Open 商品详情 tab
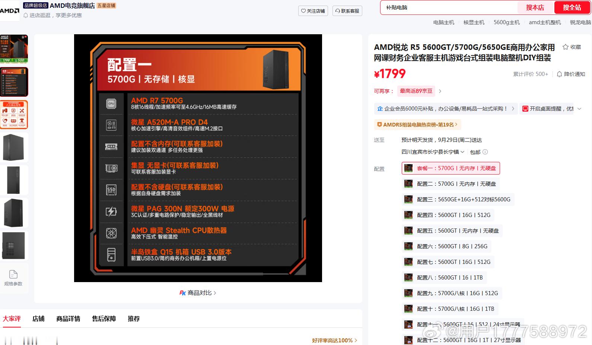Screen dimensions: 592x345 (x=68, y=319)
